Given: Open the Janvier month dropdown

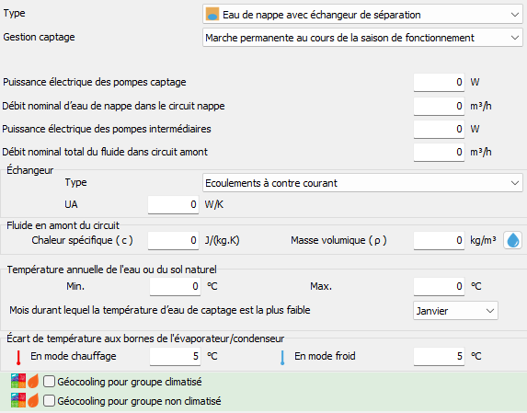Looking at the screenshot, I should tap(455, 311).
